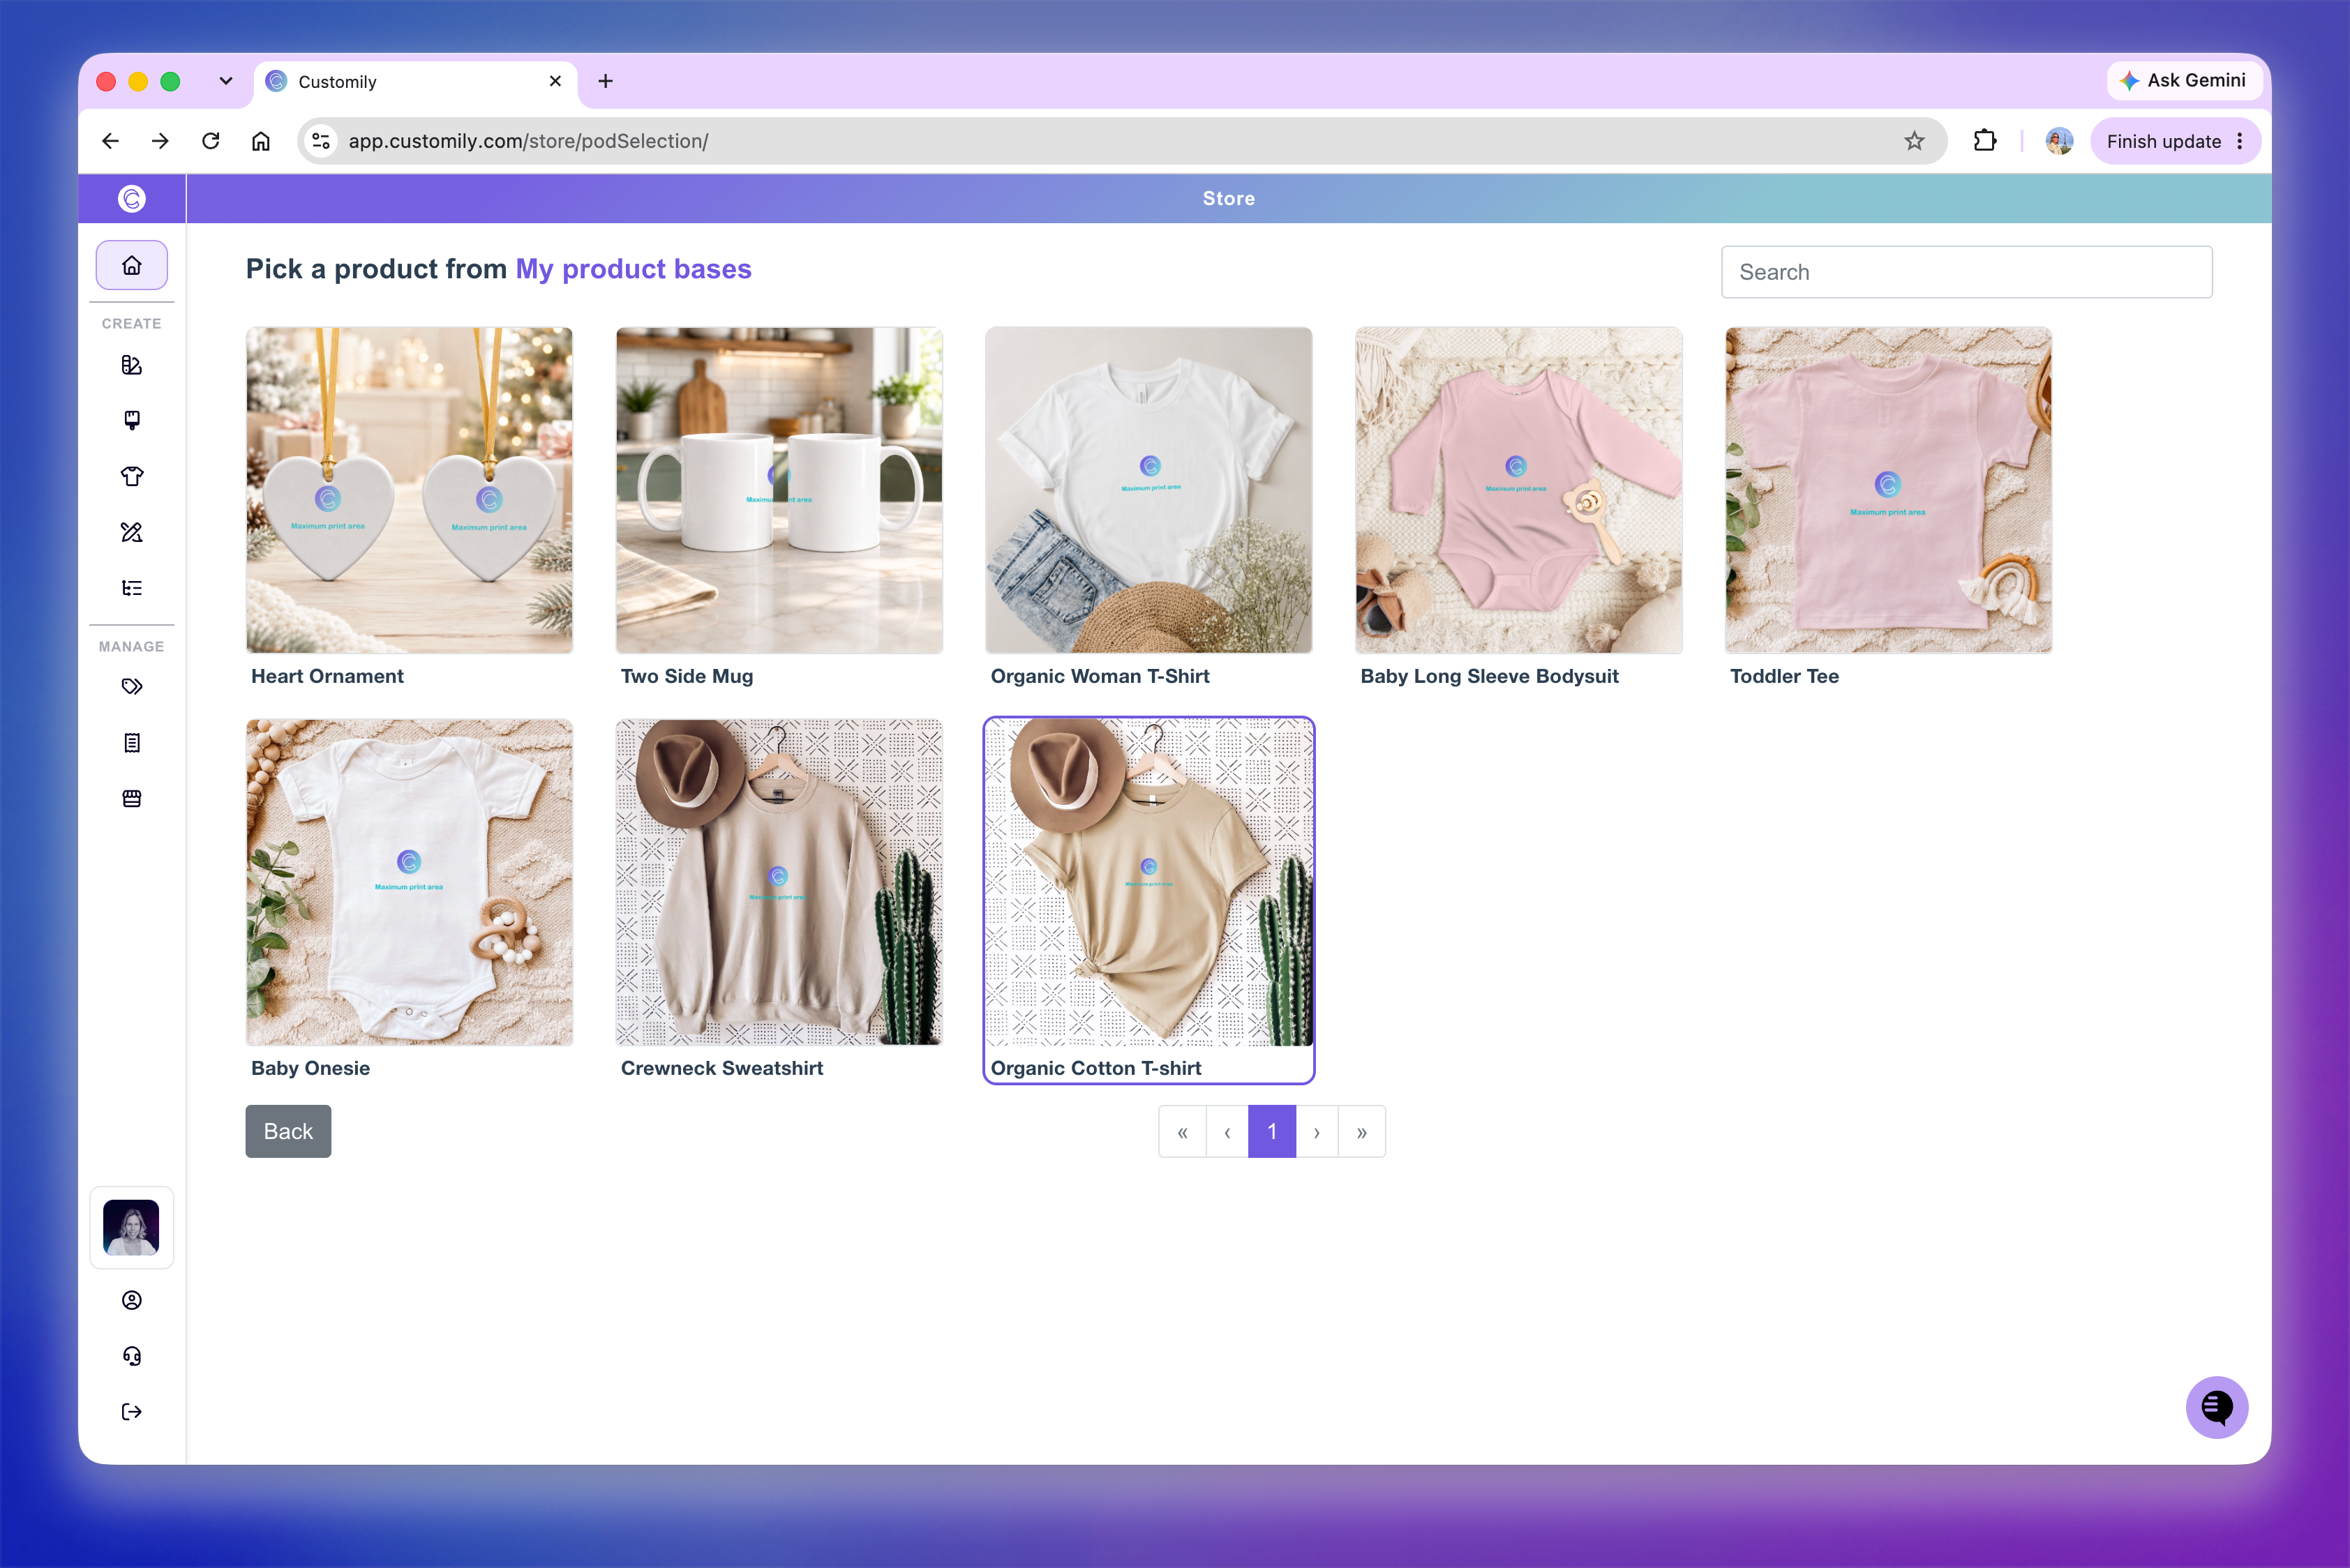
Task: Open the pencil-ruler tools icon in sidebar
Action: coord(132,532)
